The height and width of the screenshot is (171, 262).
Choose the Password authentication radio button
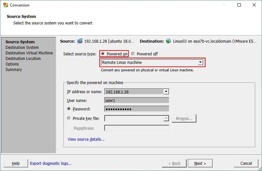click(x=69, y=109)
